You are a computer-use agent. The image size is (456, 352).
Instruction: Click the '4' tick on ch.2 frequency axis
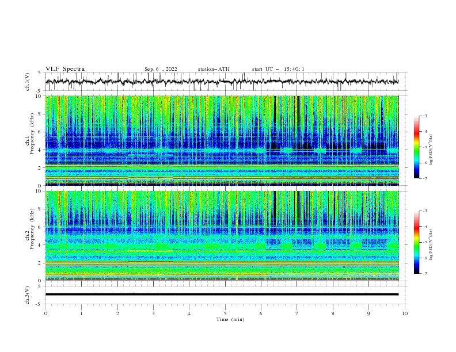click(x=40, y=245)
